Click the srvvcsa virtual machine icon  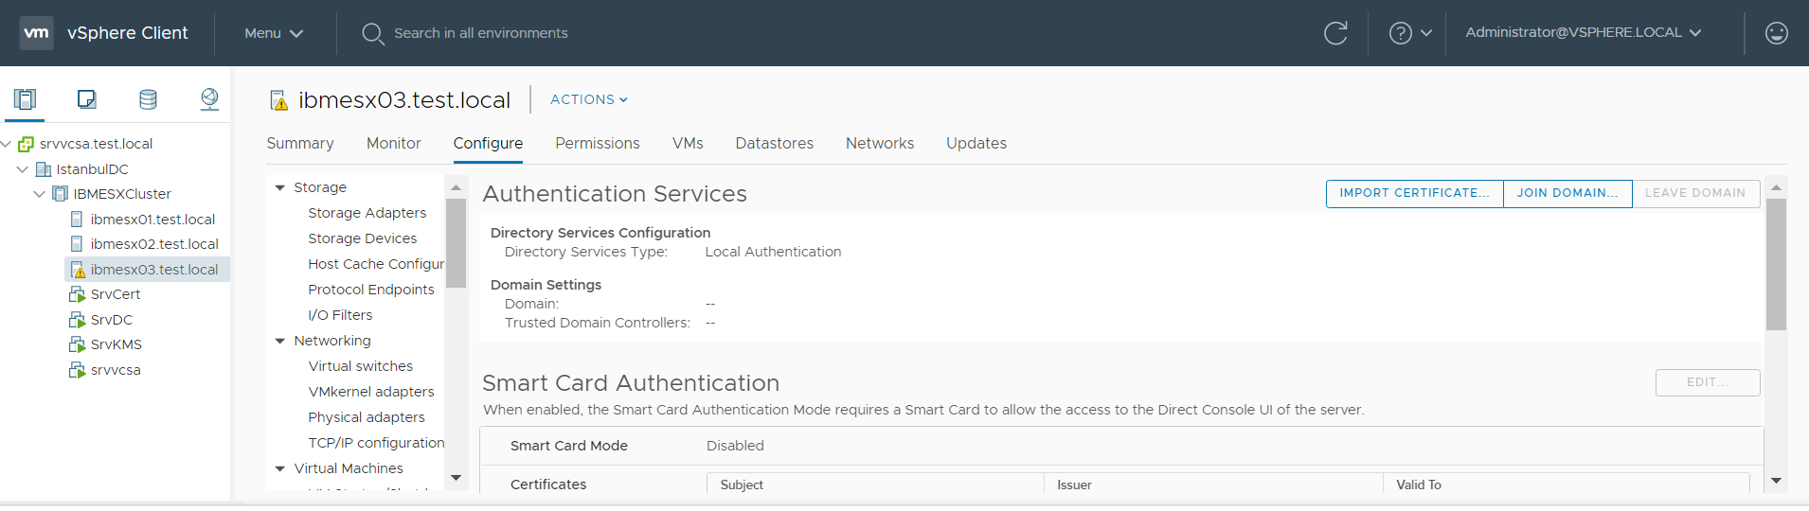point(77,370)
